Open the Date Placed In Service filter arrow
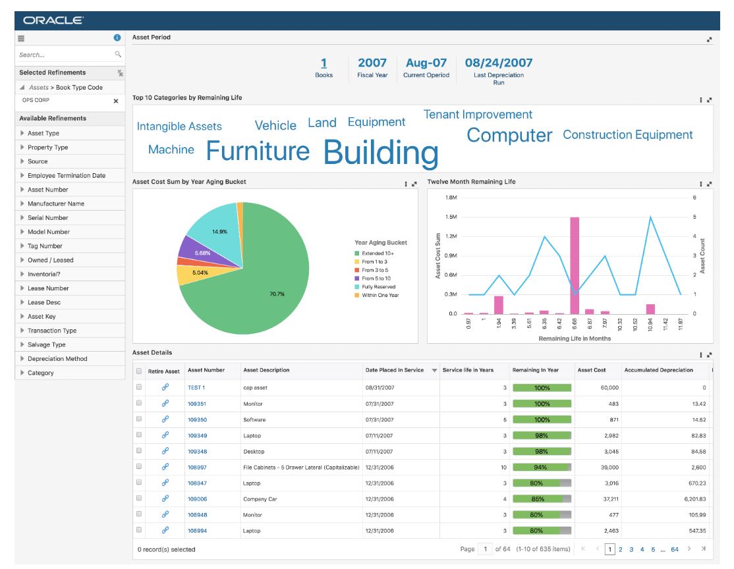 pyautogui.click(x=435, y=371)
